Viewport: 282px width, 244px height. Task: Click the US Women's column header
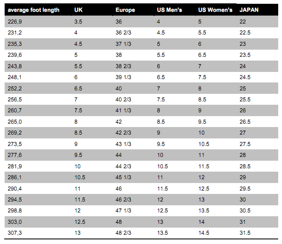215,10
